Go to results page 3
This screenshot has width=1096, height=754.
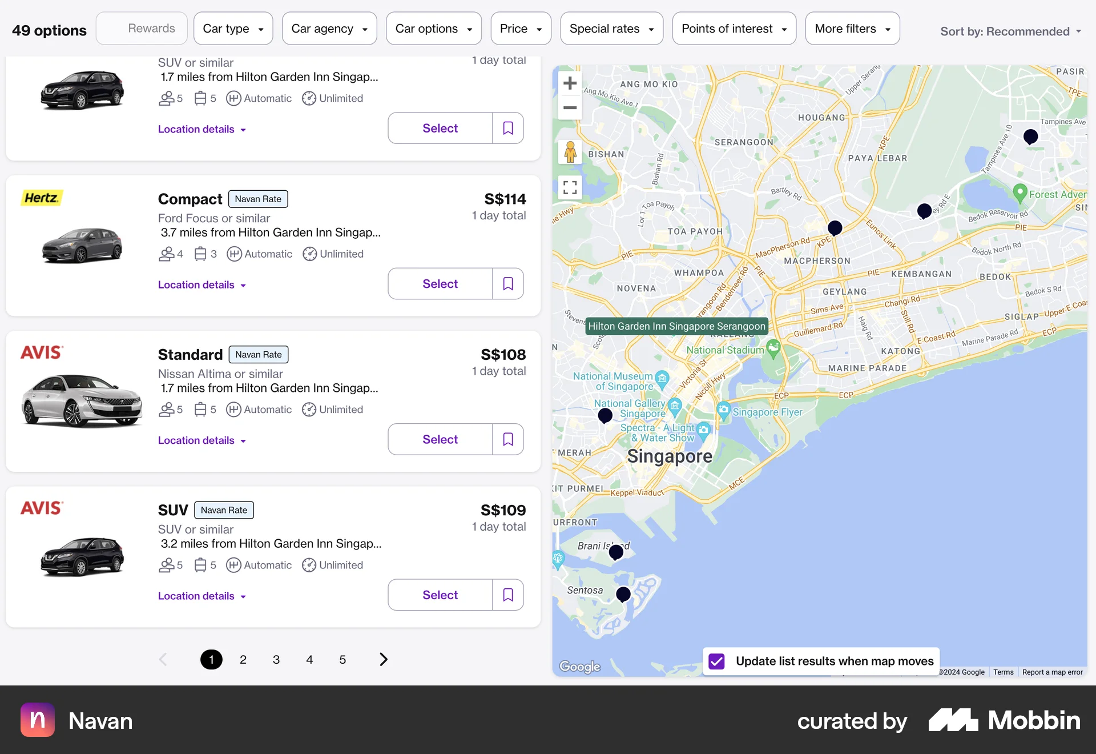pyautogui.click(x=276, y=660)
